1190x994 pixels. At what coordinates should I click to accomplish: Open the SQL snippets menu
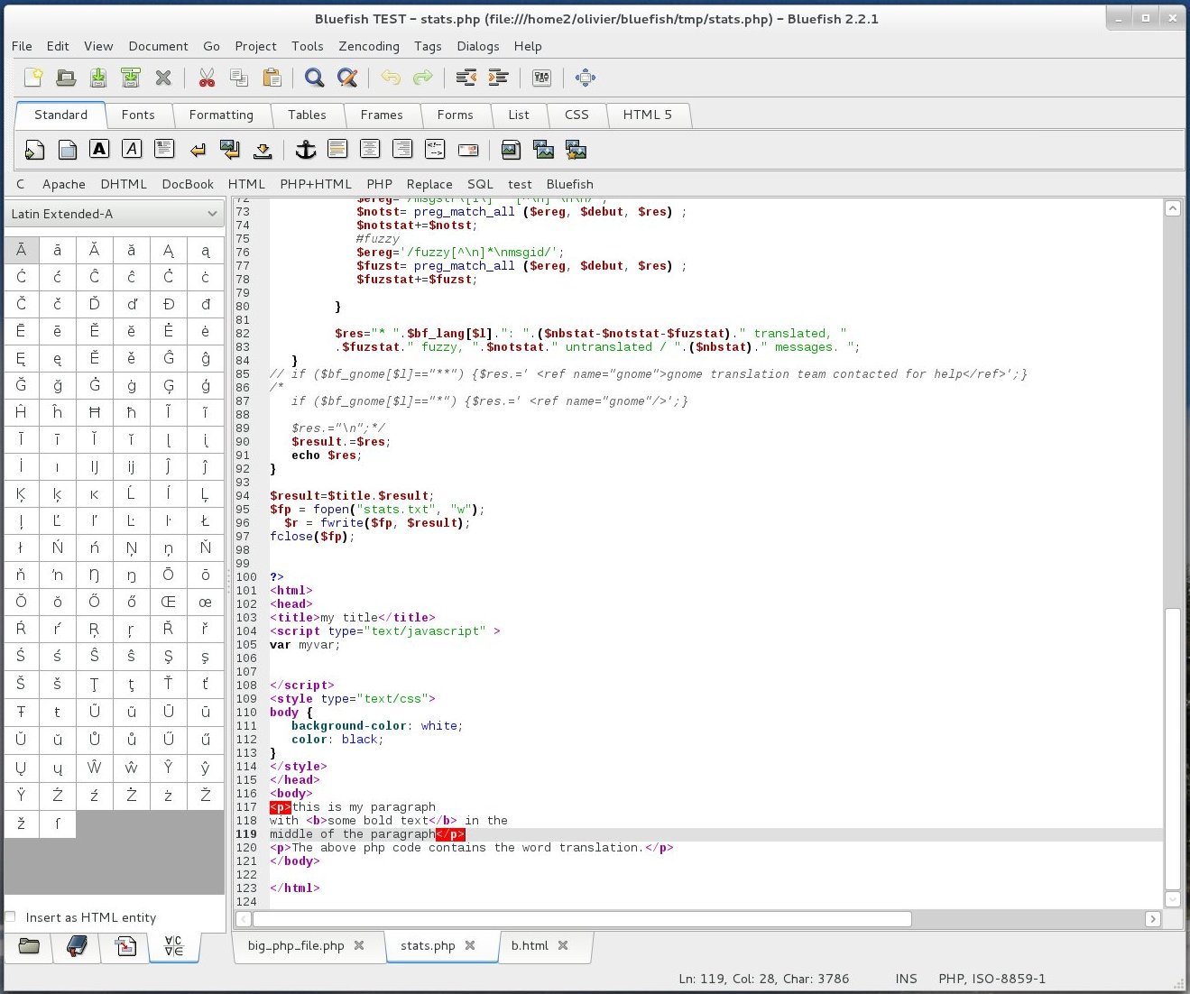click(x=480, y=184)
